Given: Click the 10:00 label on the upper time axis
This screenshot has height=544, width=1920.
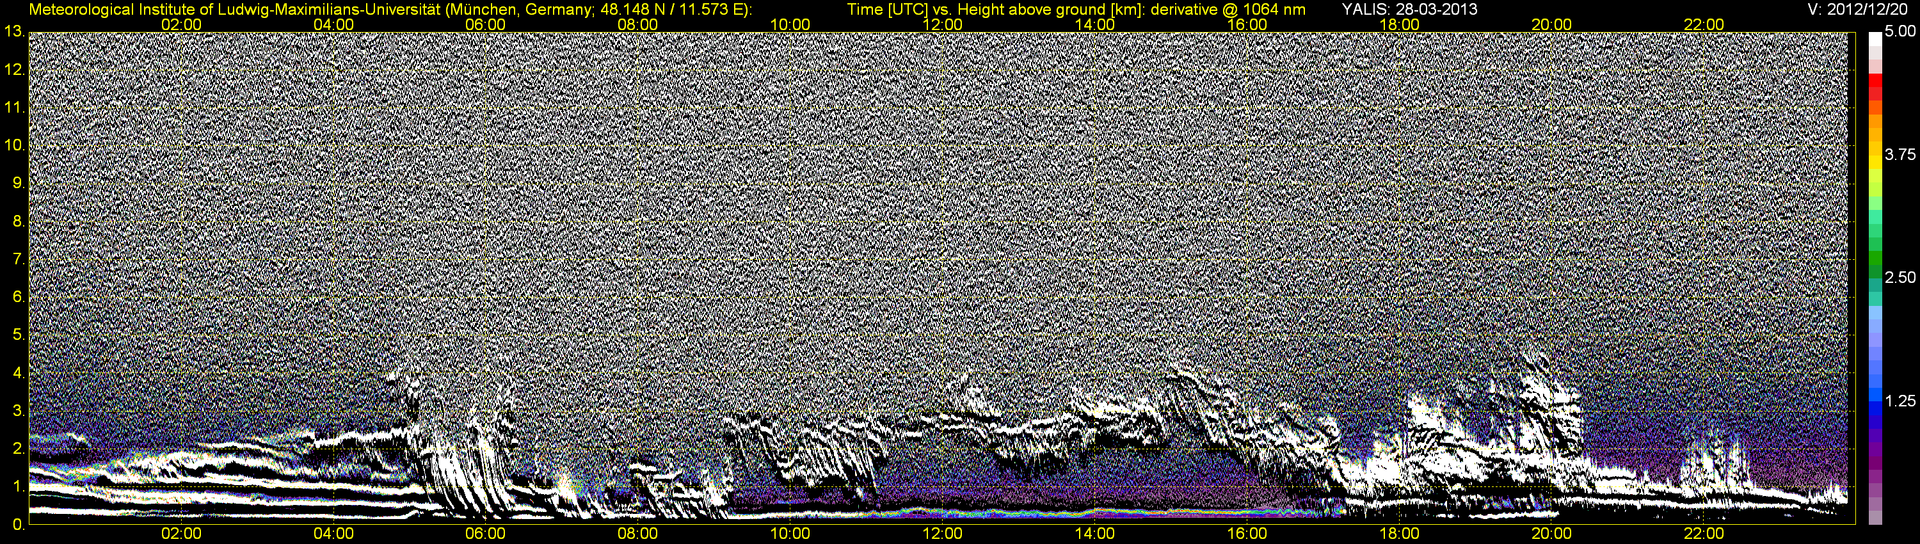Looking at the screenshot, I should click(790, 24).
